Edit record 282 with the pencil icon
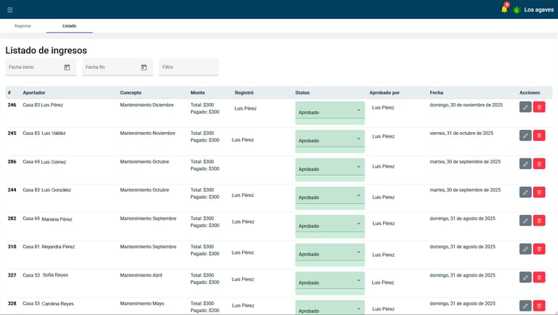This screenshot has height=315, width=558. point(525,221)
